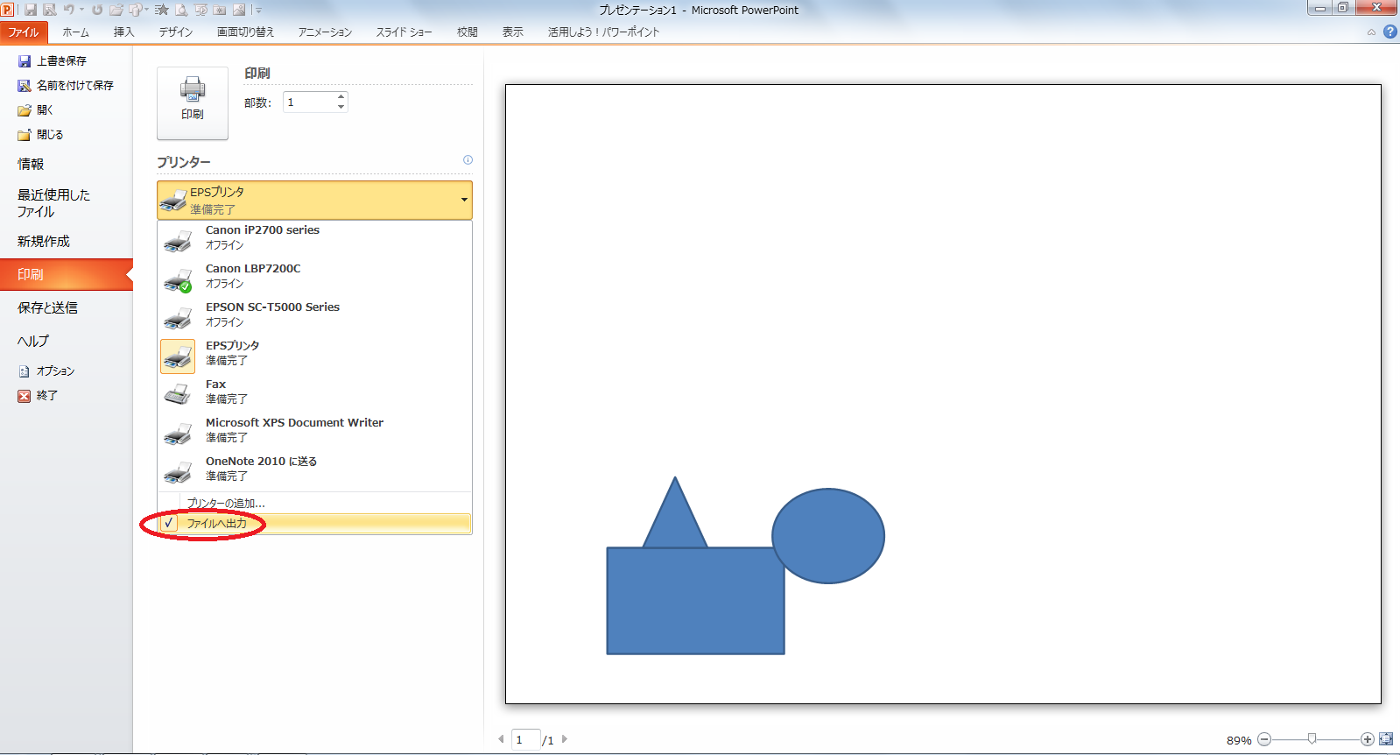Click the Open folder icon in quick access toolbar
Screen dimensions: 1400x755
click(116, 10)
